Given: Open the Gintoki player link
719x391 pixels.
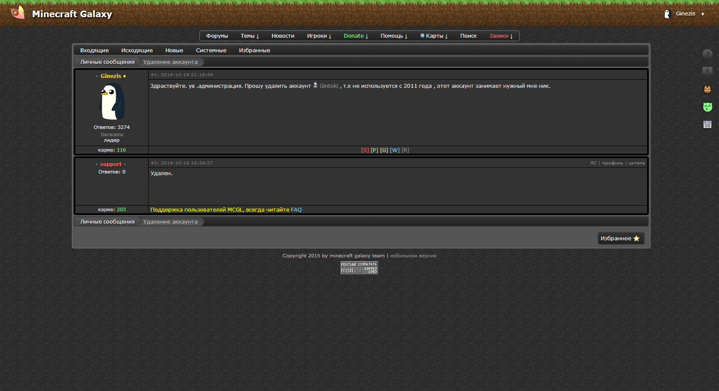Looking at the screenshot, I should [329, 86].
